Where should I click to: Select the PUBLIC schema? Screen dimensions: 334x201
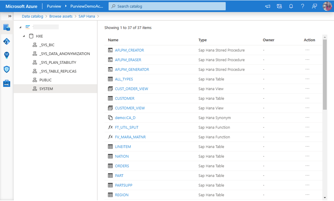45,80
